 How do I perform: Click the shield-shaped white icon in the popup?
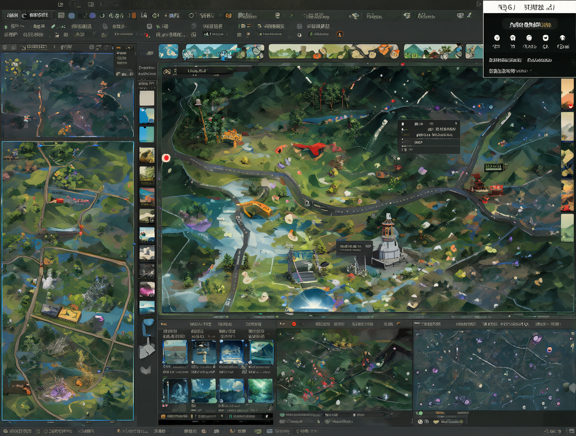(x=545, y=38)
